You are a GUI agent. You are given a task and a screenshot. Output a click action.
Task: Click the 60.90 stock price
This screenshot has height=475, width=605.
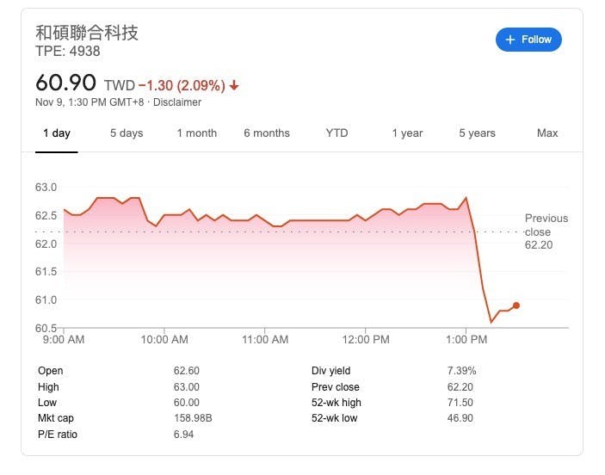click(x=66, y=84)
